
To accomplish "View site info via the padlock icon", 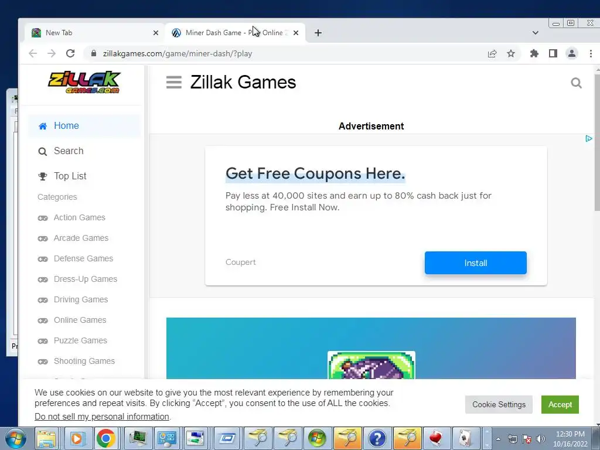I will point(93,53).
